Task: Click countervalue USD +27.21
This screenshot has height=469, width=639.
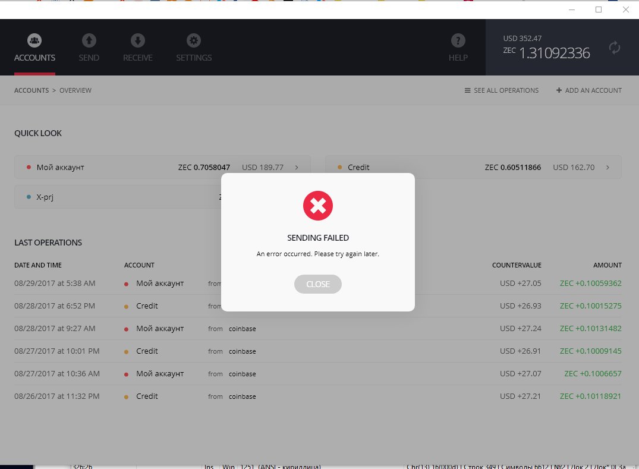Action: (520, 396)
